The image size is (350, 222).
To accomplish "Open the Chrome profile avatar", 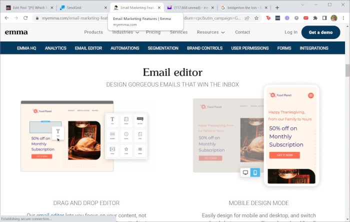I will coord(334,18).
